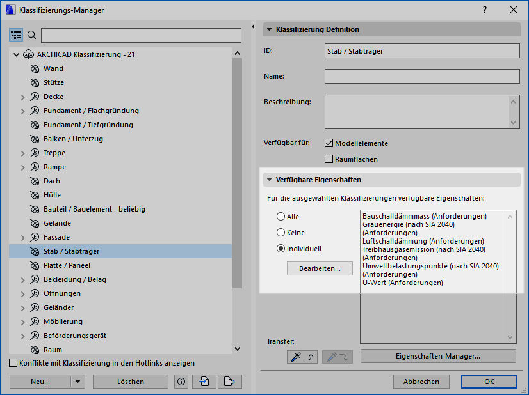This screenshot has width=529, height=395.
Task: Click the Fundament / Tiefgründung icon
Action: click(35, 125)
